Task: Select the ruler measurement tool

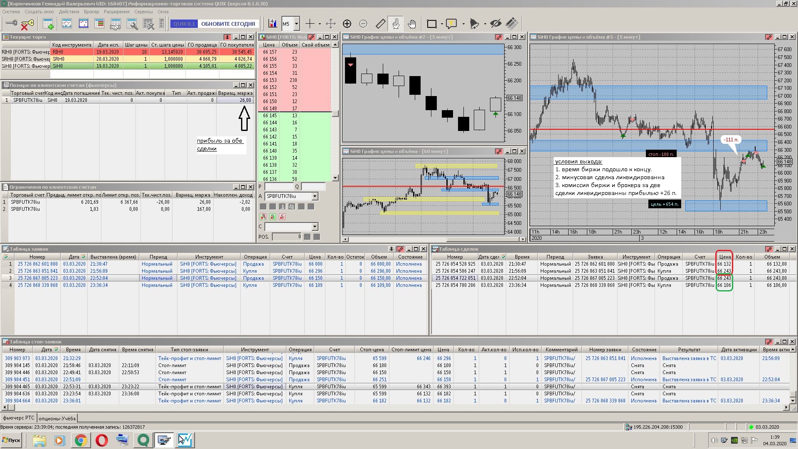Action: click(x=380, y=24)
